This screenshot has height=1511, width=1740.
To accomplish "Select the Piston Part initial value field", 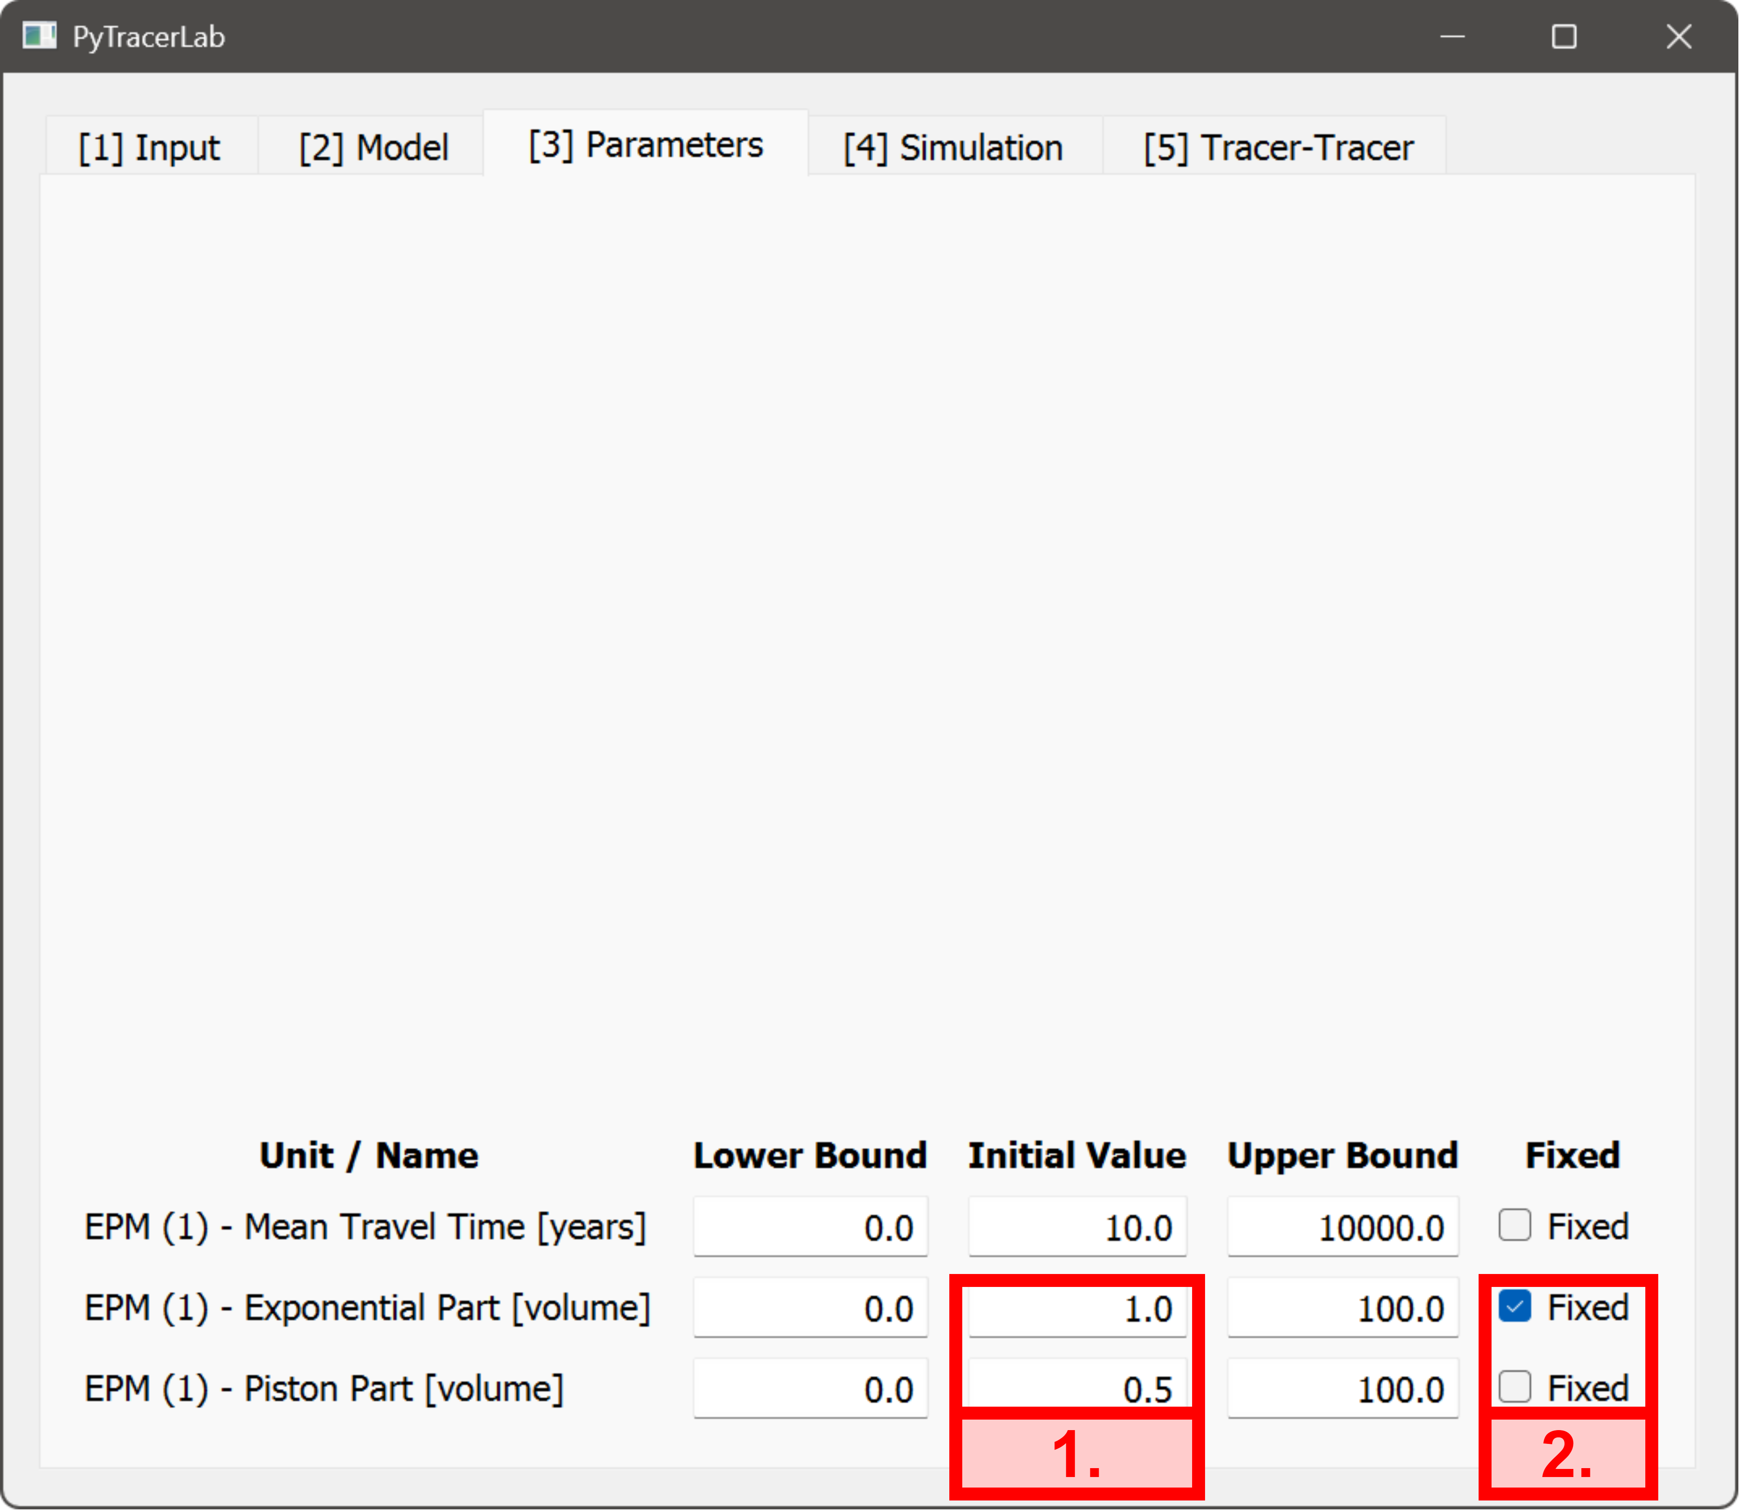I will 1076,1388.
